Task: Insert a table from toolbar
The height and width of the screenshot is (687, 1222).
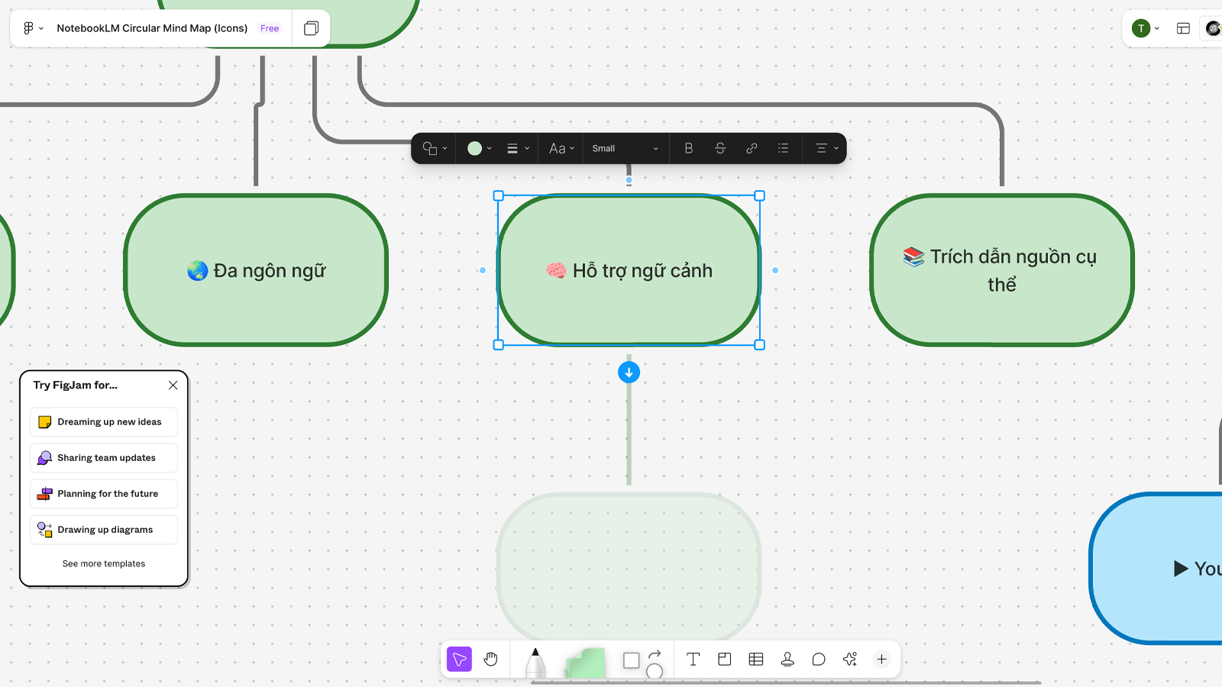Action: pos(756,660)
